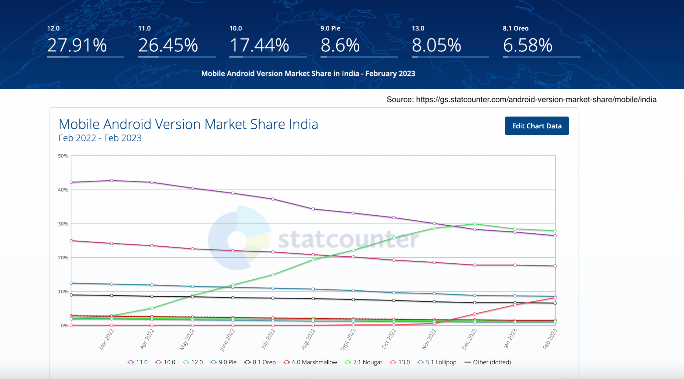The width and height of the screenshot is (684, 379).
Task: Toggle 7.1 Nougat legend entry
Action: click(363, 362)
